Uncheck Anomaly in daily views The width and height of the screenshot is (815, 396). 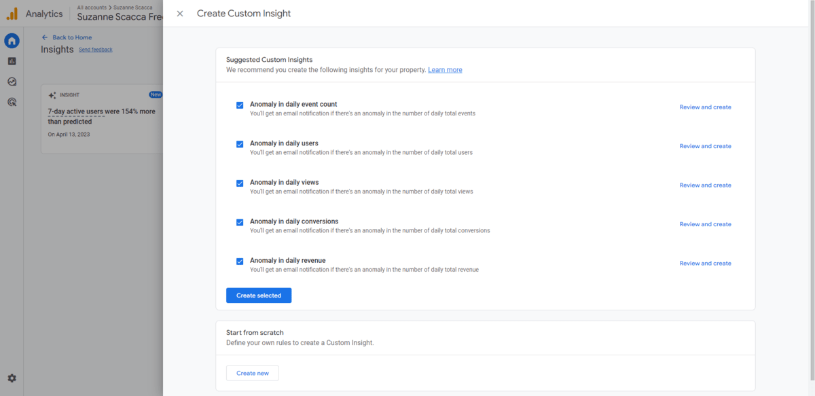click(x=240, y=183)
